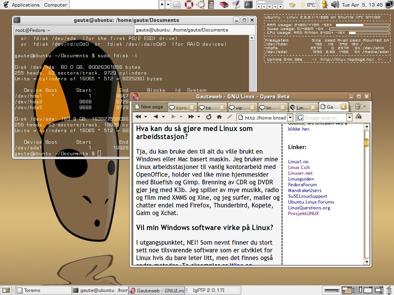This screenshot has width=394, height=295.
Task: Close the vip... tab in Opera
Action: tap(252, 108)
